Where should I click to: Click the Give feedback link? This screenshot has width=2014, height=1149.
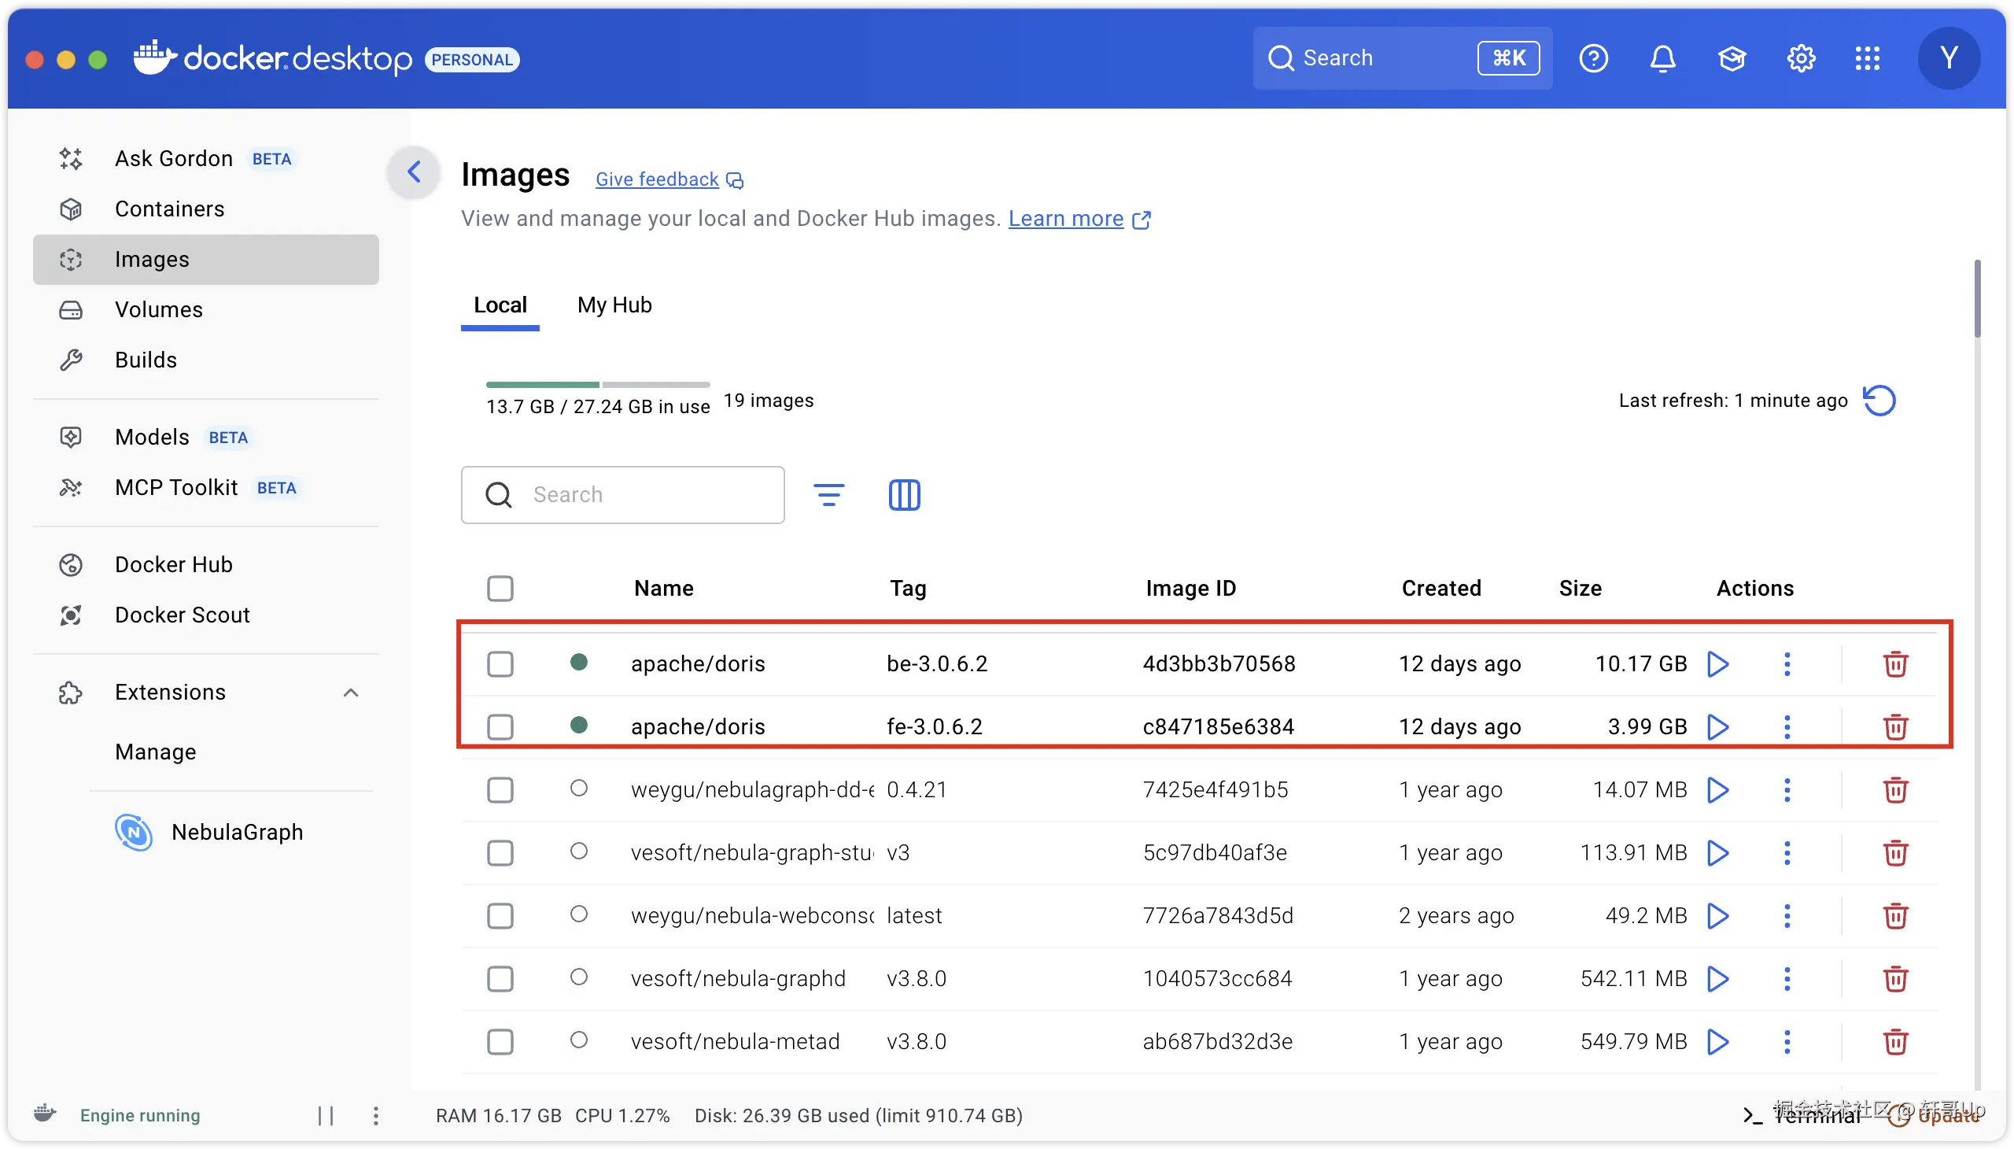point(657,179)
